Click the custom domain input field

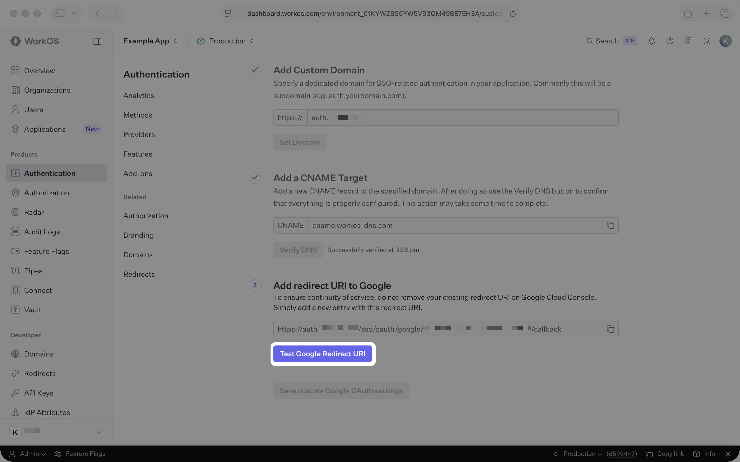point(463,118)
